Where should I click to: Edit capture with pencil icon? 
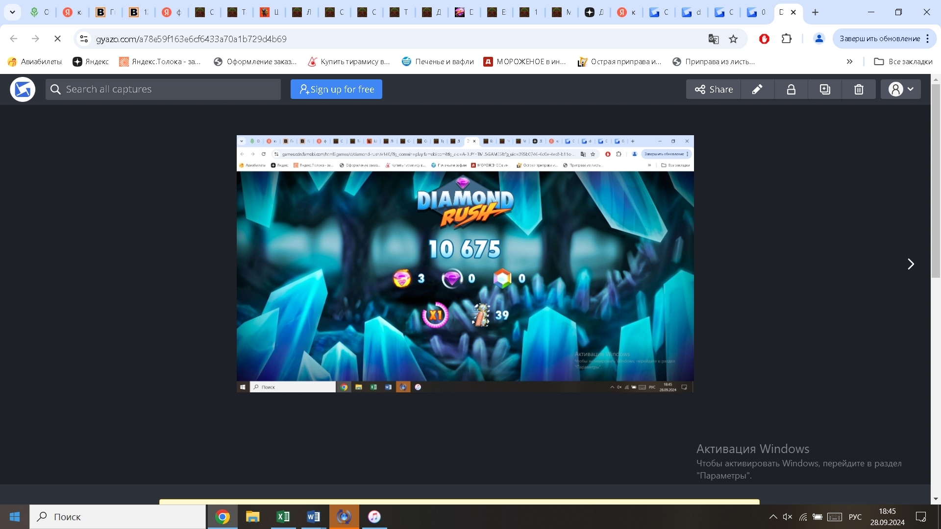click(757, 89)
